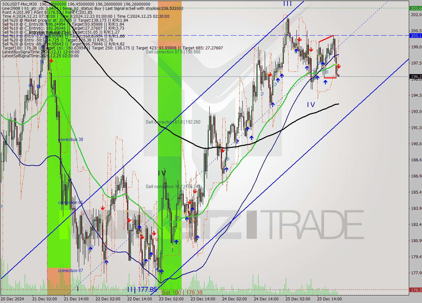Click the '22 Dec 14:00' time label
The image size is (422, 303).
point(139,299)
